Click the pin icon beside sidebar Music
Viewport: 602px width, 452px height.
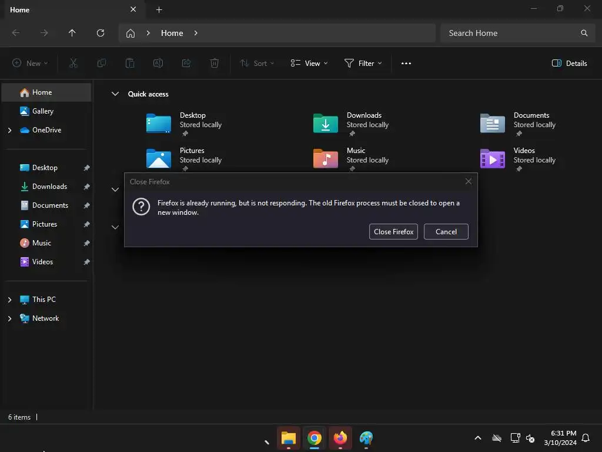[87, 243]
